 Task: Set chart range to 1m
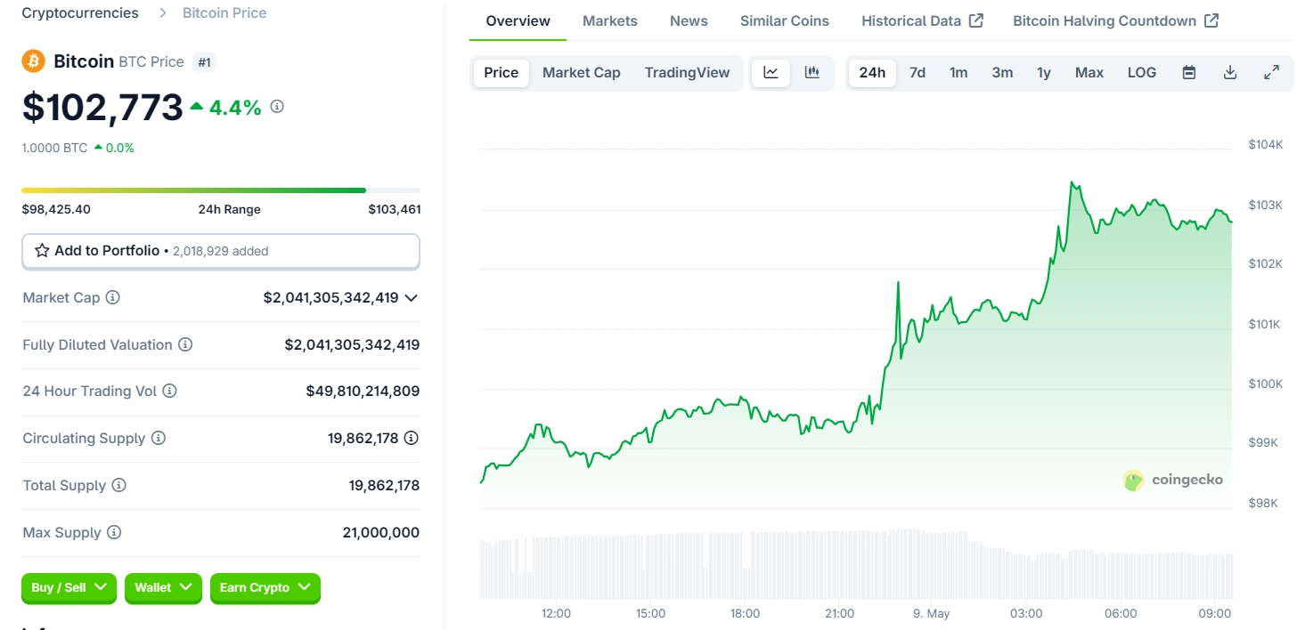(958, 73)
